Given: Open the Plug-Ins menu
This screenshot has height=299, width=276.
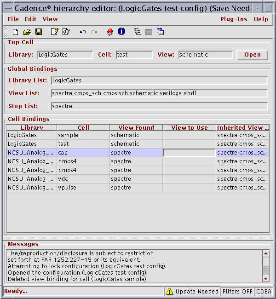Looking at the screenshot, I should (x=234, y=19).
